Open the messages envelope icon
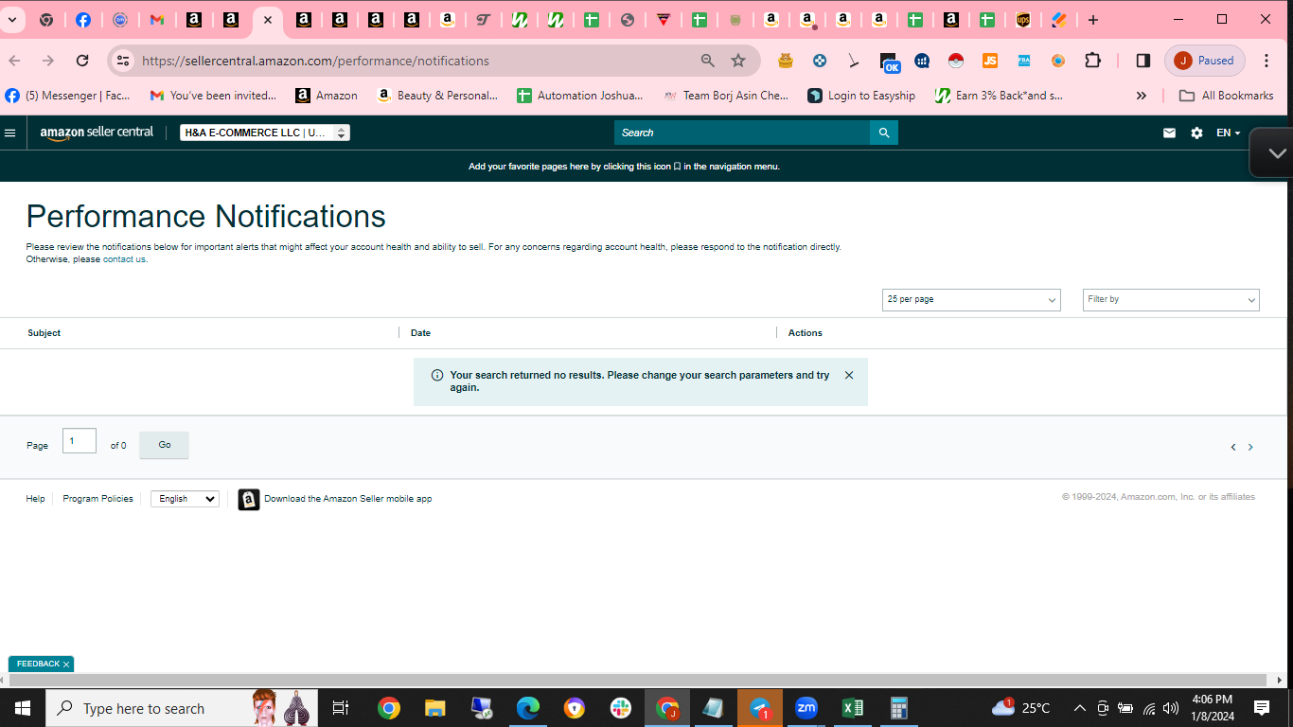 coord(1170,133)
